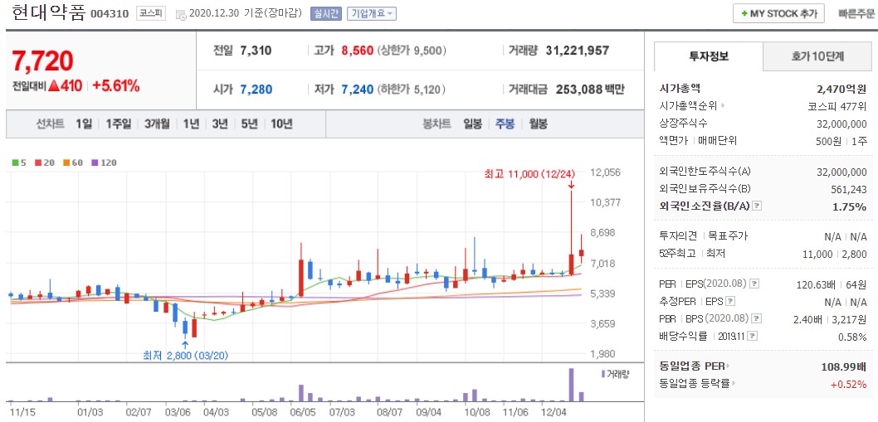Click the purple 120-day moving average legend

(104, 162)
